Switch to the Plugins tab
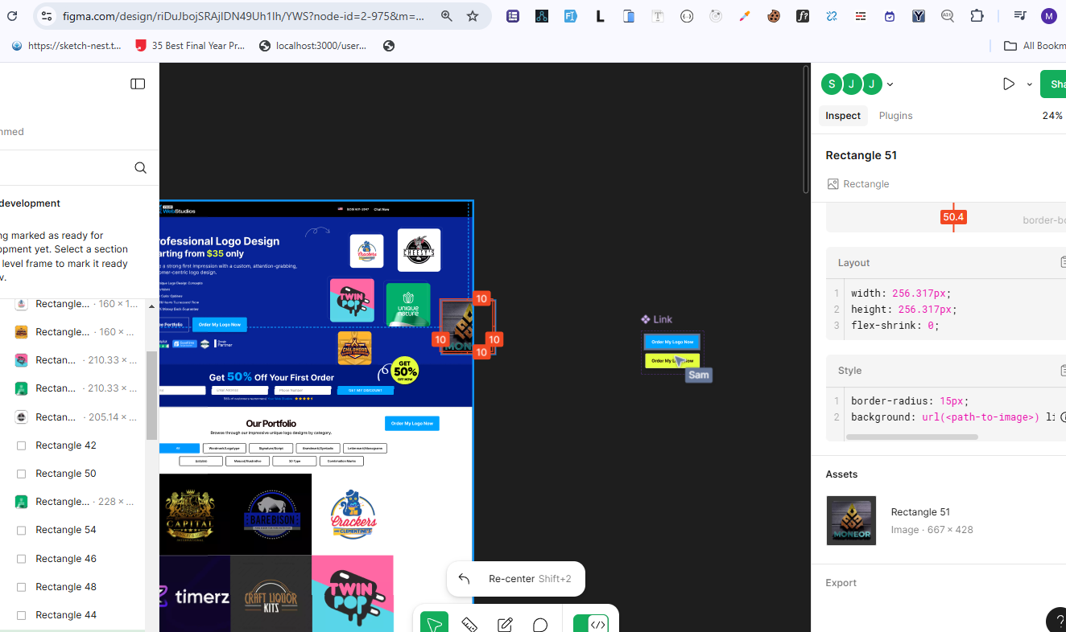 point(895,116)
